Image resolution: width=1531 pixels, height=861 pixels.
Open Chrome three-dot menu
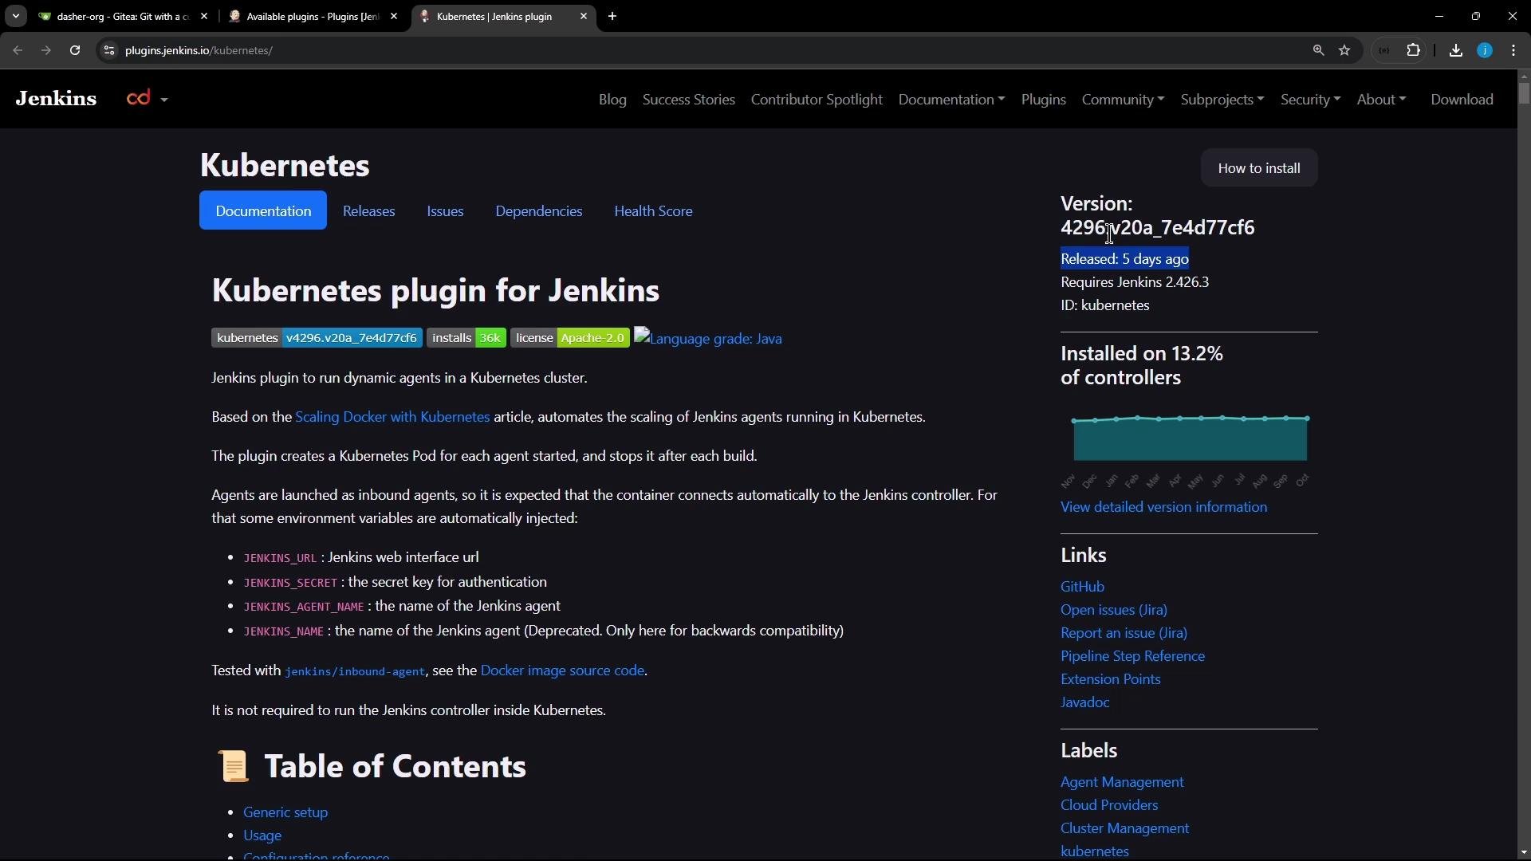tap(1513, 50)
